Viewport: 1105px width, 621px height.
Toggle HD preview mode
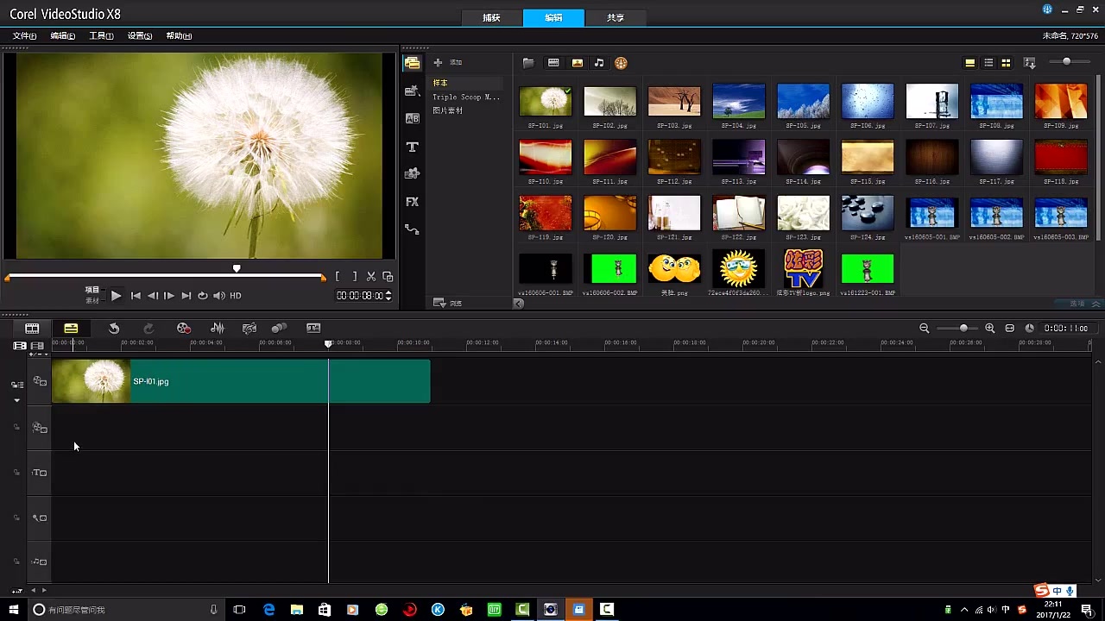click(x=236, y=295)
